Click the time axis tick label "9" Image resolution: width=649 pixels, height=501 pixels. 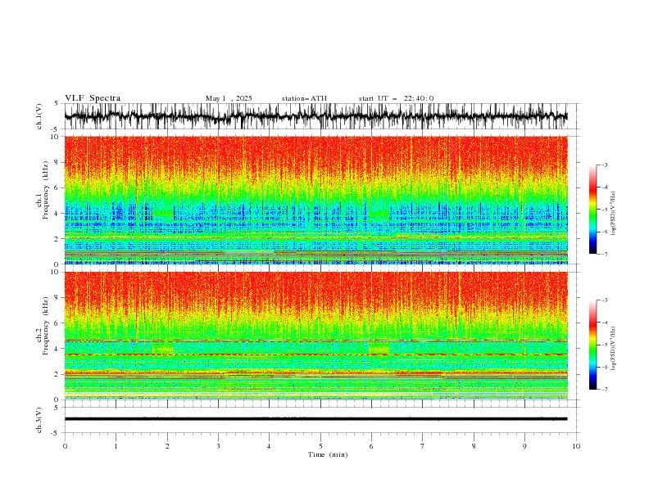[524, 446]
